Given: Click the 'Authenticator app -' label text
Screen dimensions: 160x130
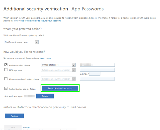Looking at the screenshot, I should click(14, 96).
